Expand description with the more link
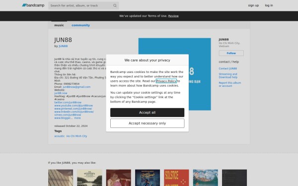 click(x=77, y=118)
